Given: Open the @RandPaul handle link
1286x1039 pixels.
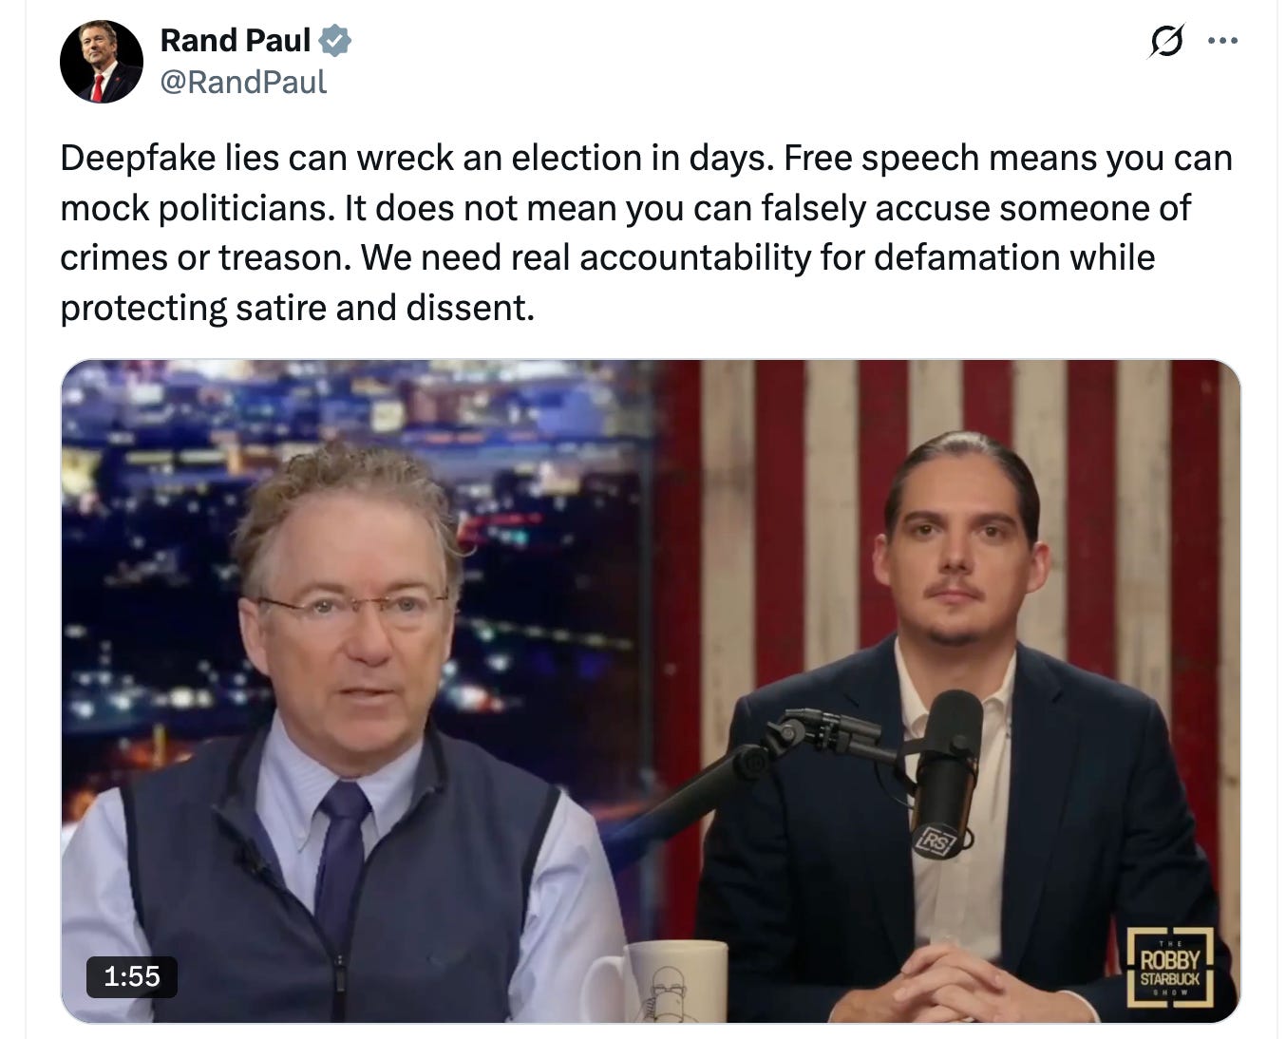Looking at the screenshot, I should tap(243, 83).
